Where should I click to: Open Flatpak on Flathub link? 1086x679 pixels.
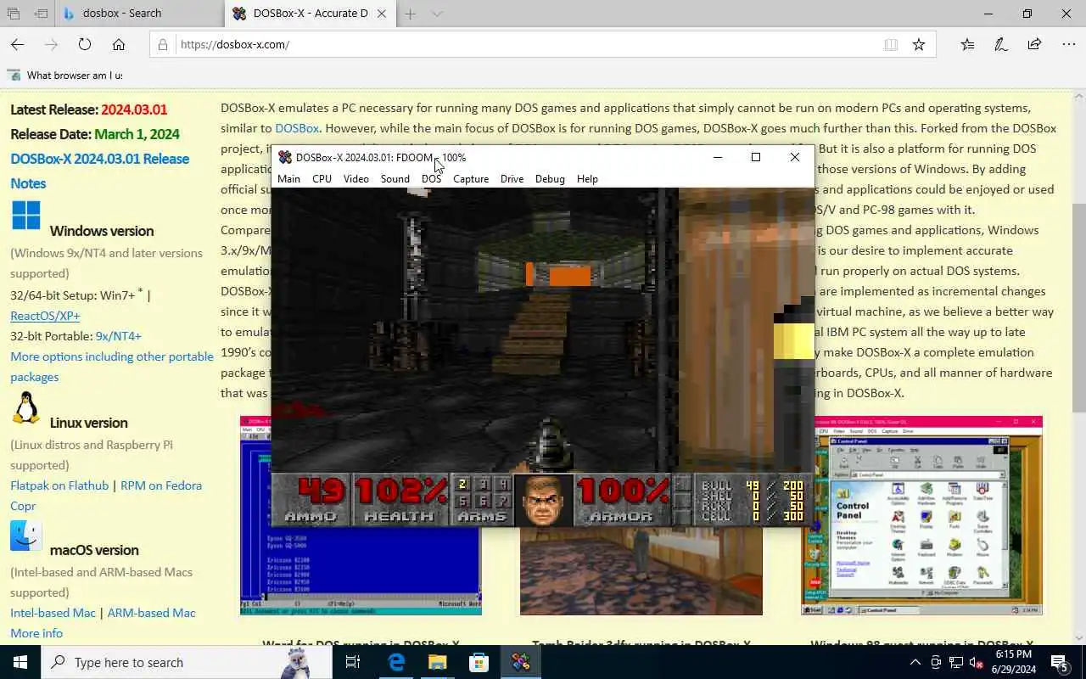pos(59,485)
